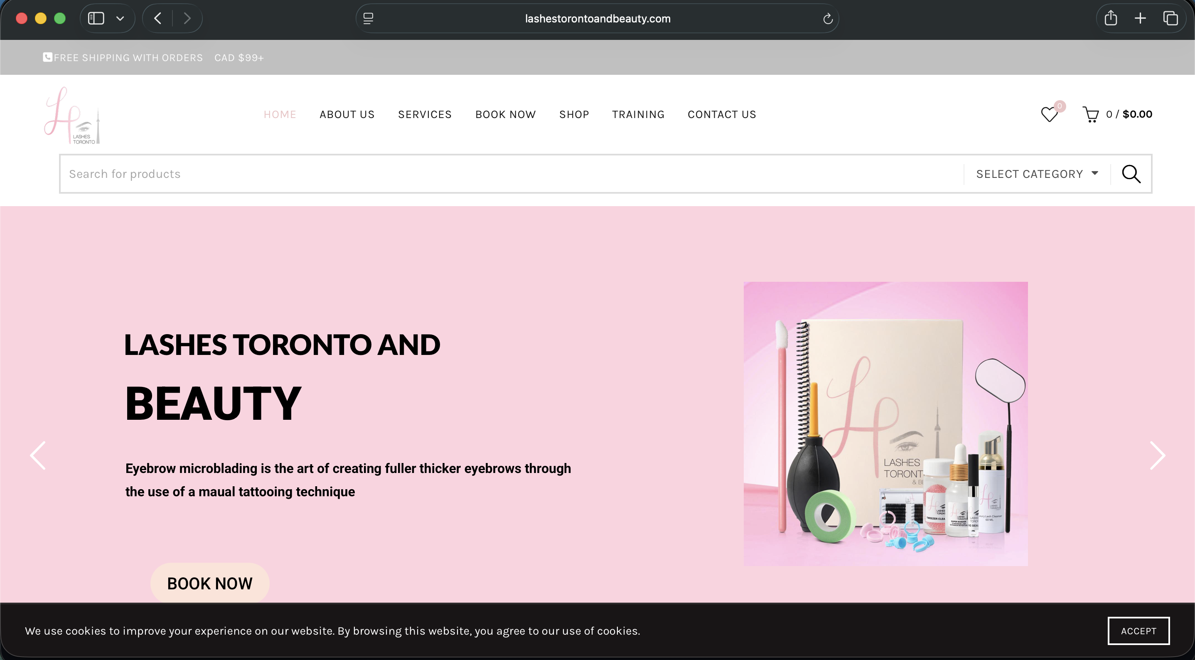Click the eyebrow microblading description text
This screenshot has height=660, width=1195.
coord(348,480)
